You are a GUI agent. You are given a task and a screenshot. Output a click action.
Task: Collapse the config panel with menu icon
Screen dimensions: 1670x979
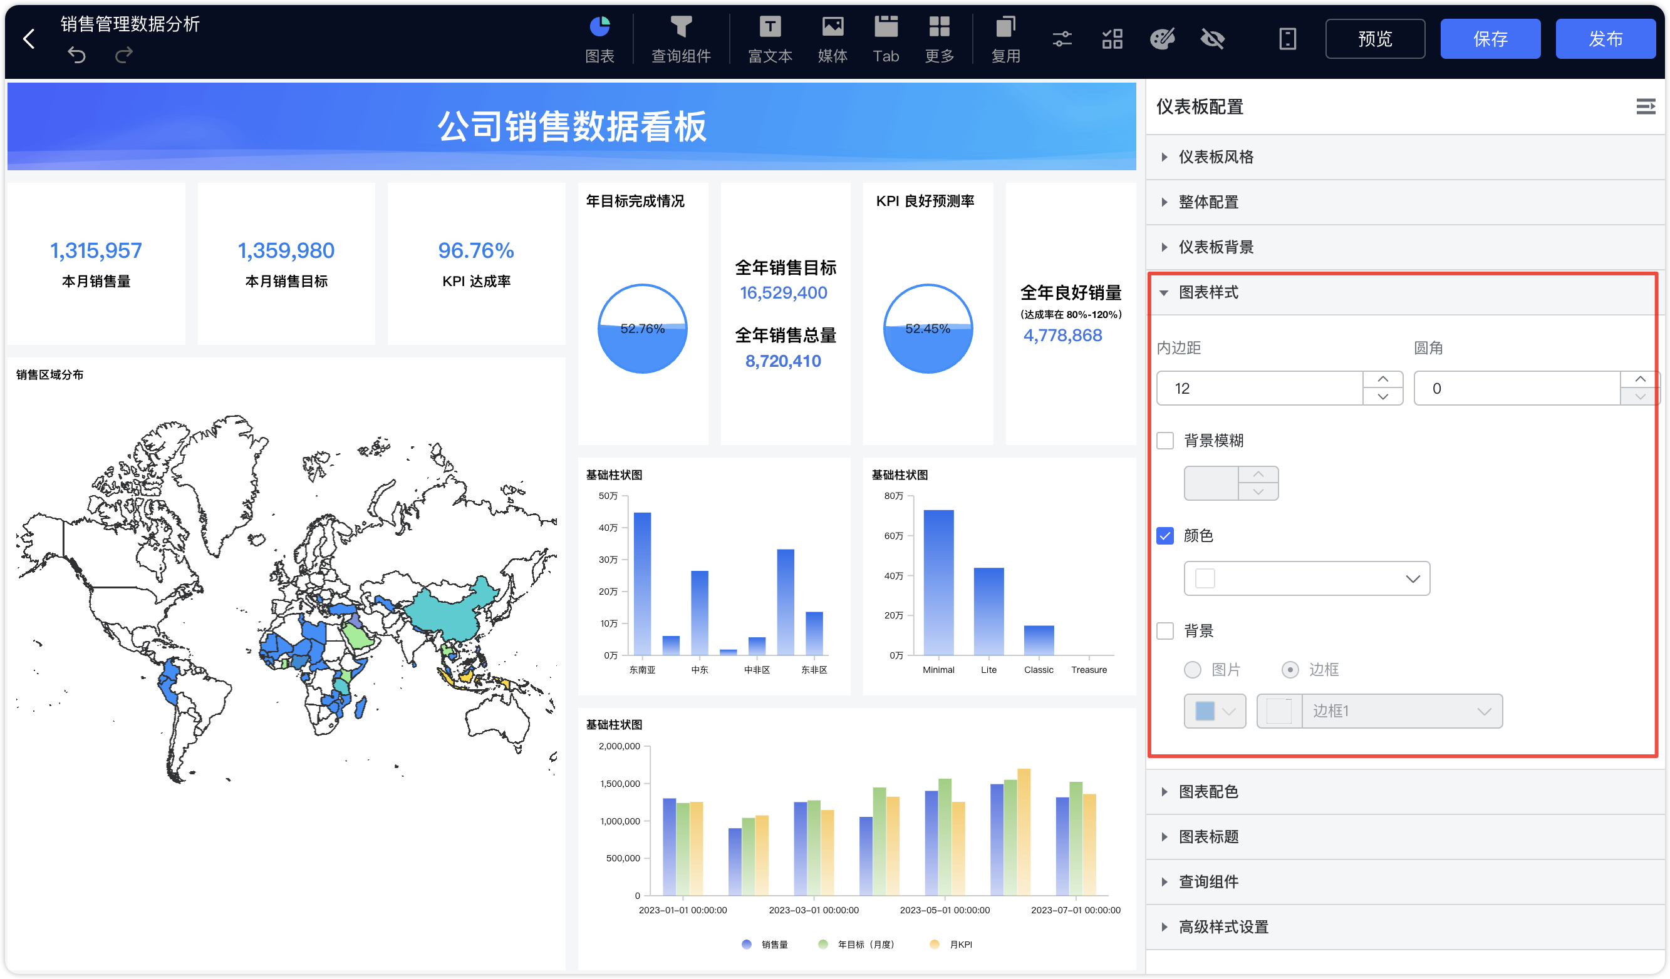click(1646, 106)
